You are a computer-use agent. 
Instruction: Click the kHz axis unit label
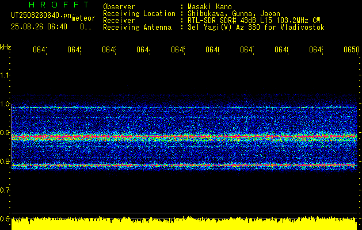(x=6, y=47)
